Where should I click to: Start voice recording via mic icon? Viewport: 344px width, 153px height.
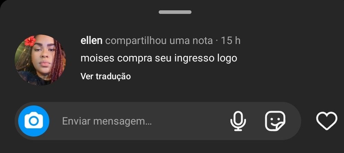tap(238, 121)
